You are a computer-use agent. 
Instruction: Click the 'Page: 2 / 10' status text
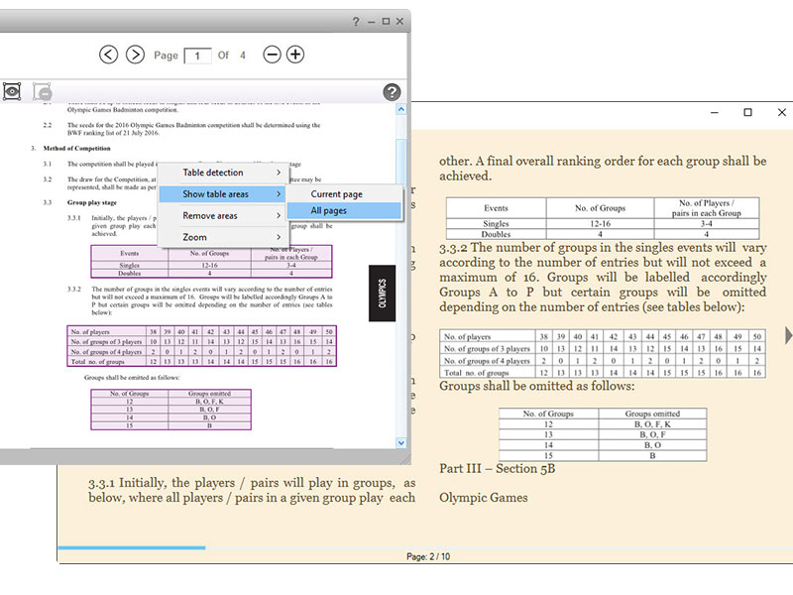(x=428, y=556)
